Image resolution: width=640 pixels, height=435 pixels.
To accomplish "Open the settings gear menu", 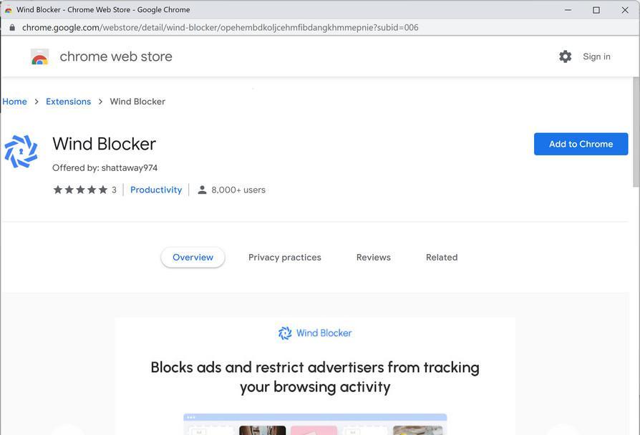I will (566, 57).
